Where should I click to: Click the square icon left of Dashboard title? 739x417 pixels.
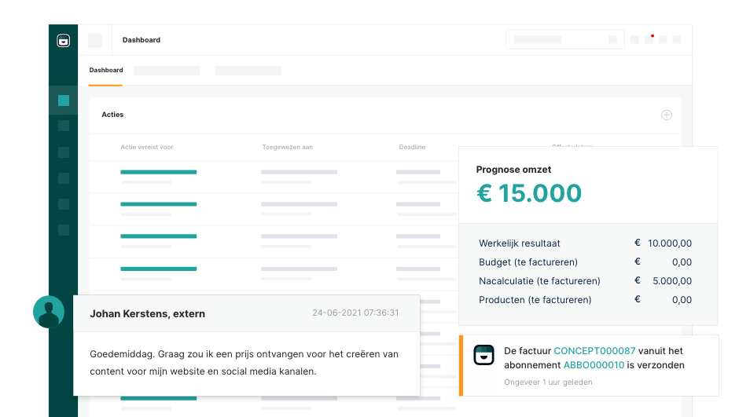coord(95,41)
